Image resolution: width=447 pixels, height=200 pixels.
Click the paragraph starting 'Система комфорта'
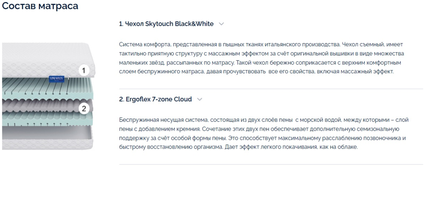point(261,58)
